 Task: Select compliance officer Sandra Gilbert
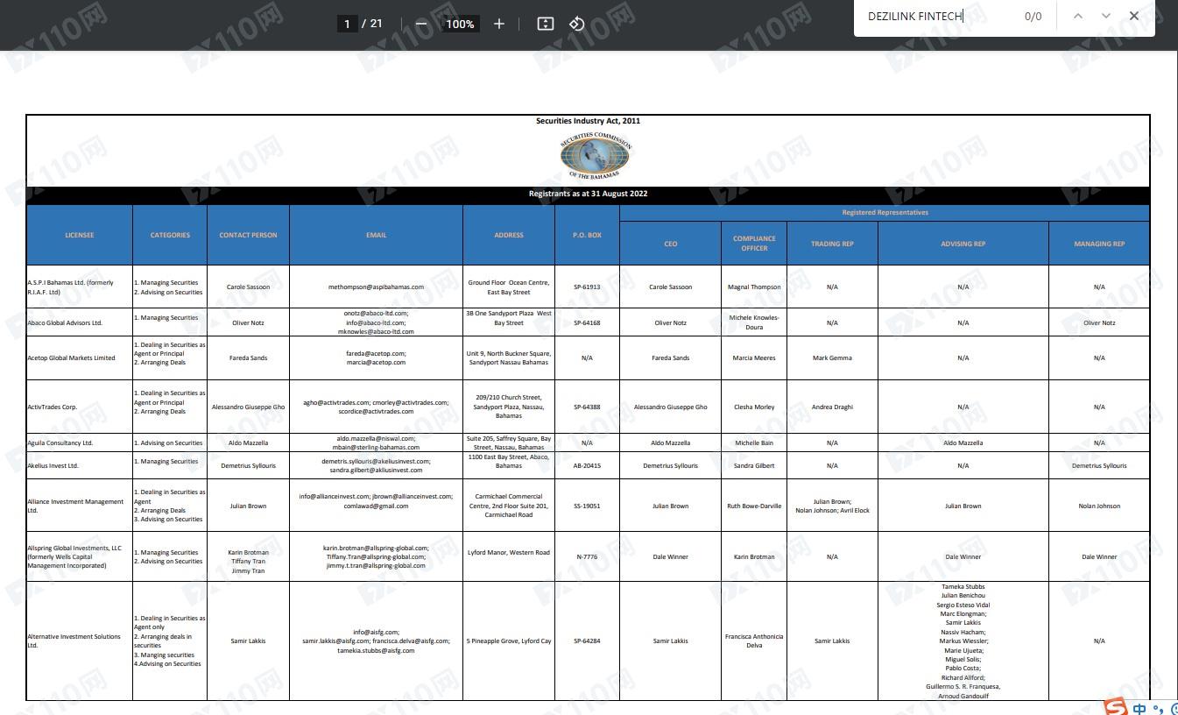click(754, 465)
